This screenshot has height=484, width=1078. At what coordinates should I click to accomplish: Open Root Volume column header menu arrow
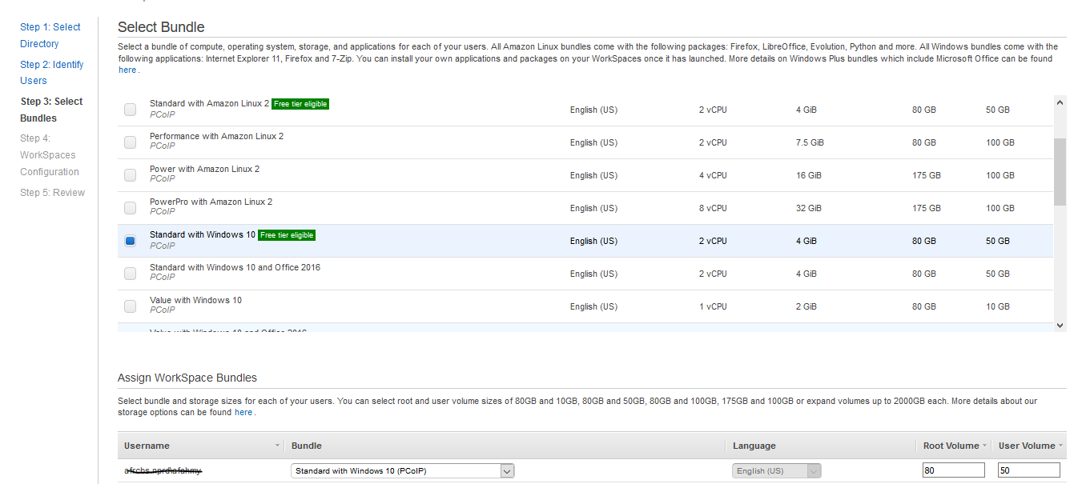(x=985, y=446)
